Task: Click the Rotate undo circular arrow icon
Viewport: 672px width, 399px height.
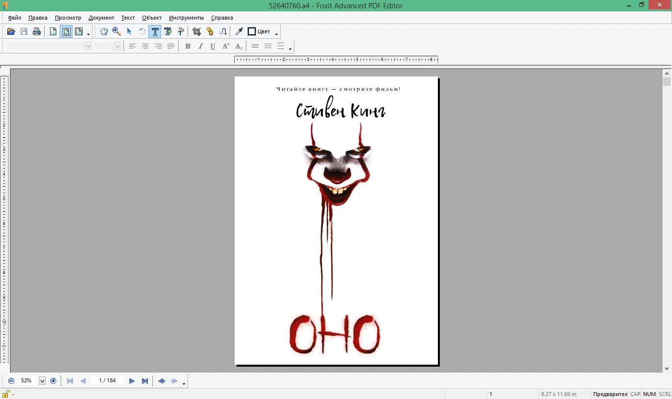Action: [142, 32]
